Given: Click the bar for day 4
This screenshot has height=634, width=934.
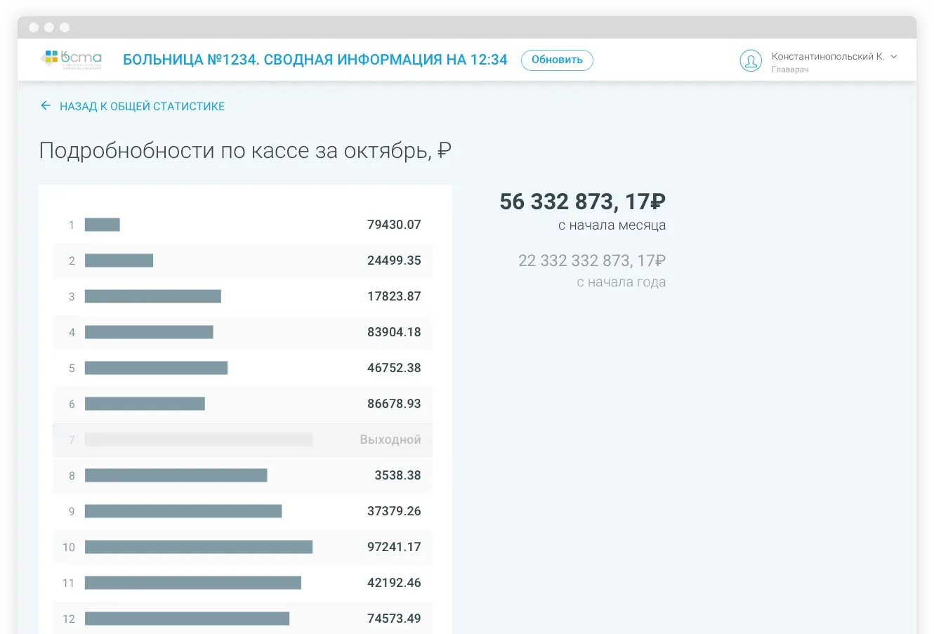Looking at the screenshot, I should [x=149, y=332].
